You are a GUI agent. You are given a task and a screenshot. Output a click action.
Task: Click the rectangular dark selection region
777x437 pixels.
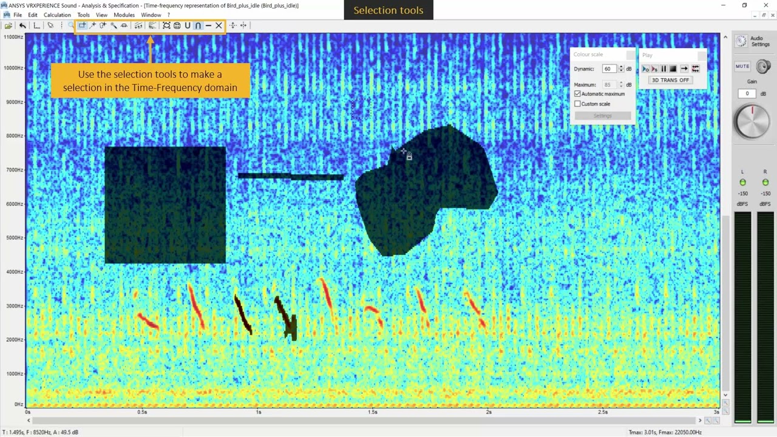coord(165,205)
